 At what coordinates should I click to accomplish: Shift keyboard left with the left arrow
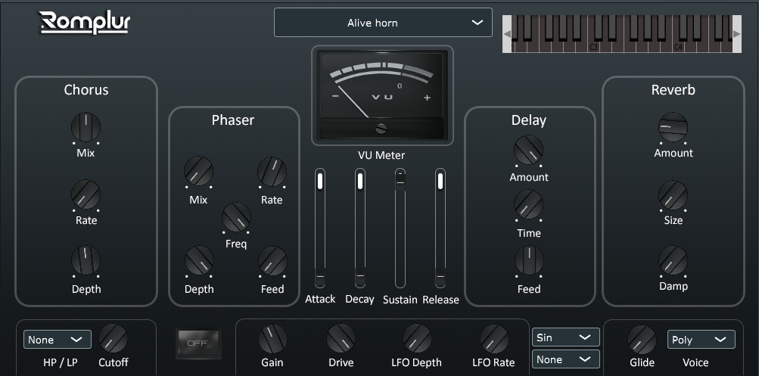tap(507, 34)
